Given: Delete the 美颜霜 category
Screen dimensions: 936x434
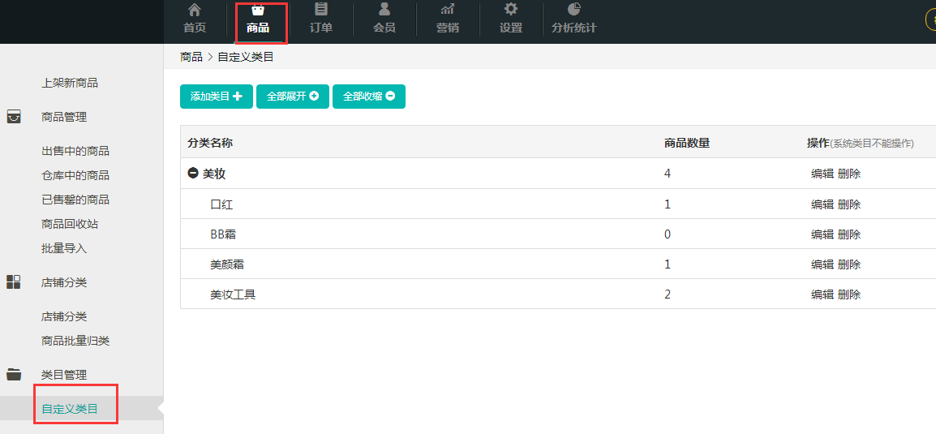Looking at the screenshot, I should pyautogui.click(x=849, y=264).
